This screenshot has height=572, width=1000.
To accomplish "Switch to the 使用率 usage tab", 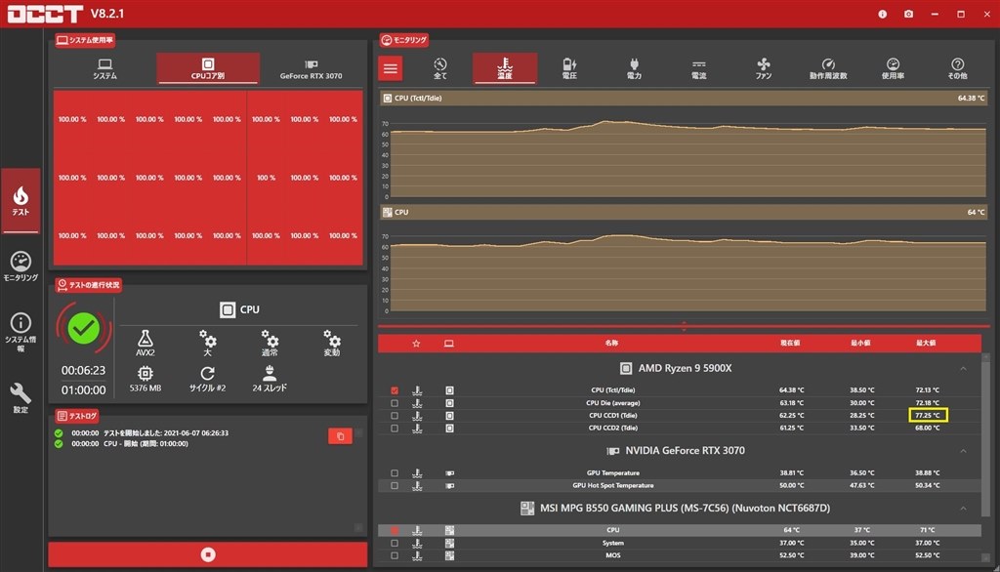I will click(893, 69).
